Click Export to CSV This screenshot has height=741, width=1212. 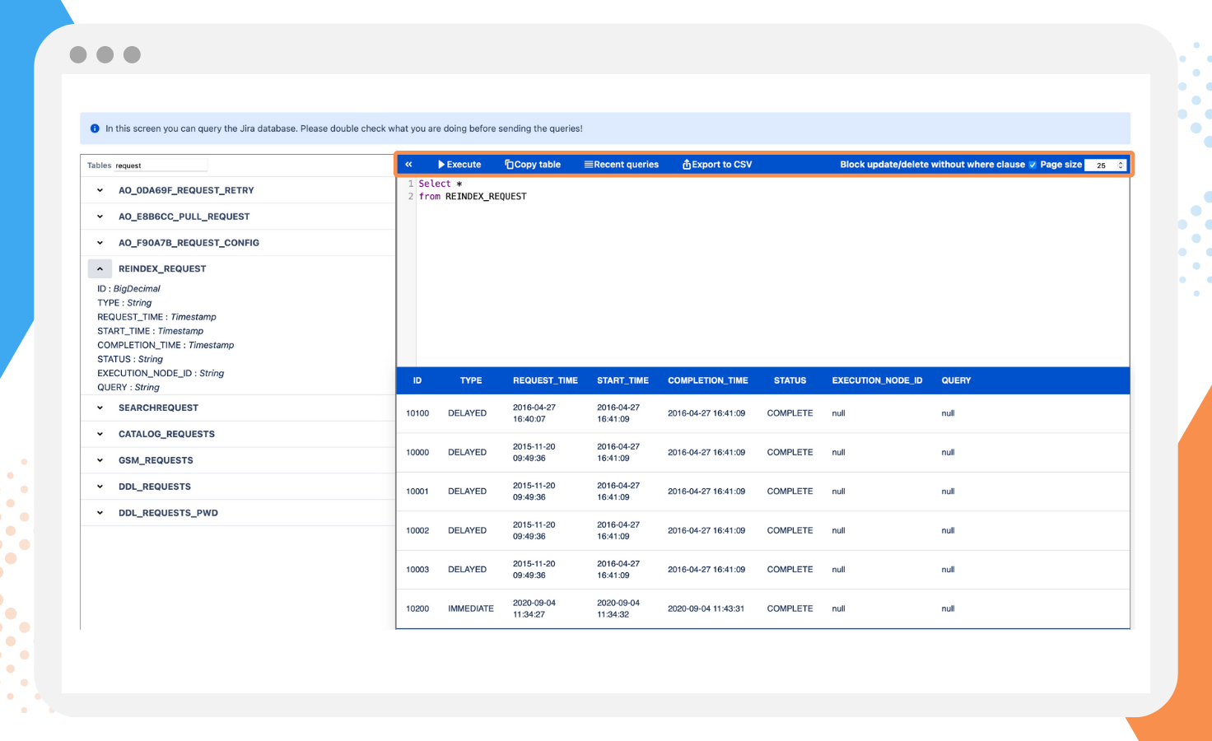click(x=717, y=165)
